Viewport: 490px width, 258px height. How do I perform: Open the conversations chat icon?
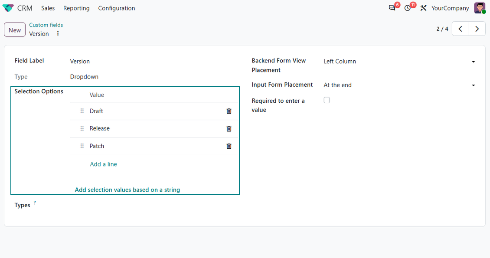pos(392,8)
